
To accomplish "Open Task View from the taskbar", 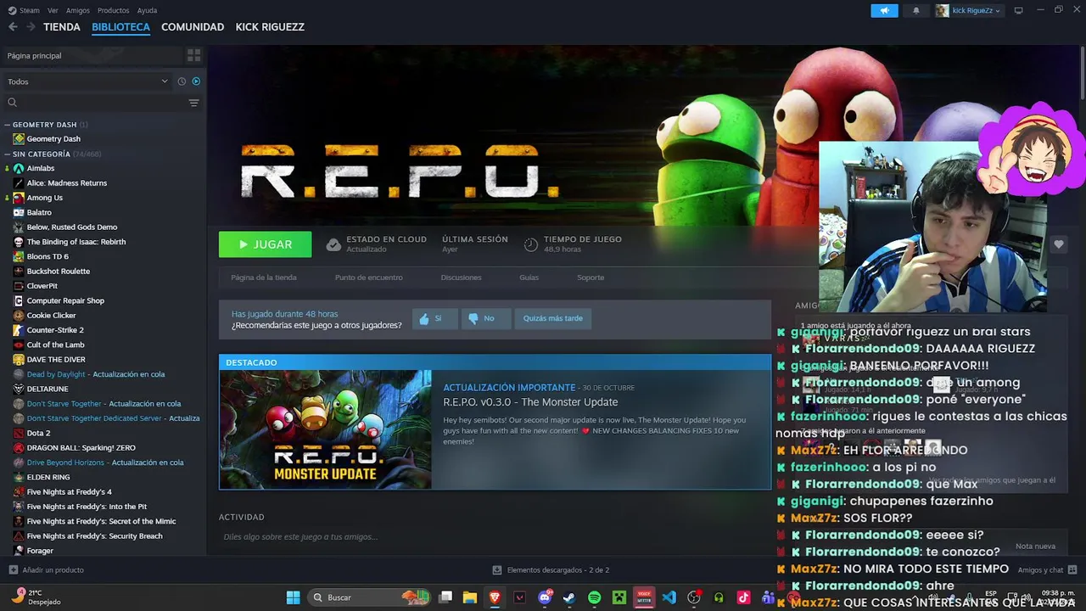I will (x=445, y=597).
